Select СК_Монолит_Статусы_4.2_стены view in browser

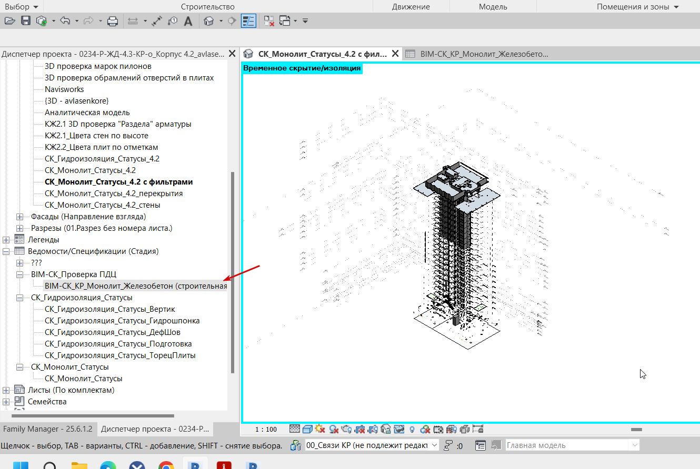pos(103,205)
